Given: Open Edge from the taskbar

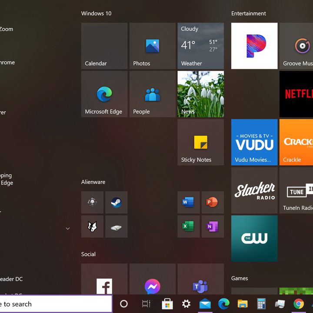Looking at the screenshot, I should tap(224, 304).
